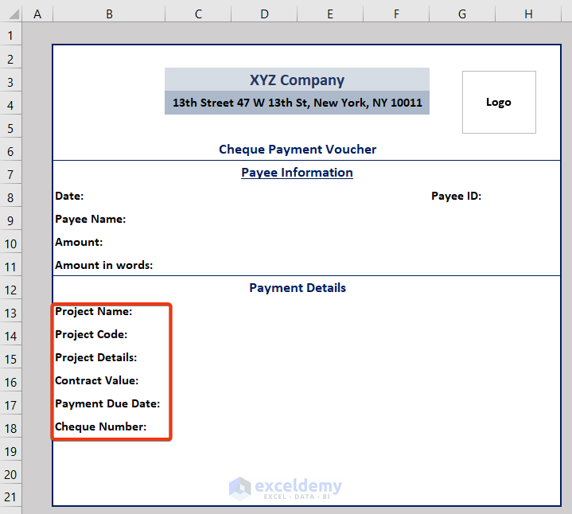
Task: Click the Cheque Payment Voucher heading
Action: 298,150
